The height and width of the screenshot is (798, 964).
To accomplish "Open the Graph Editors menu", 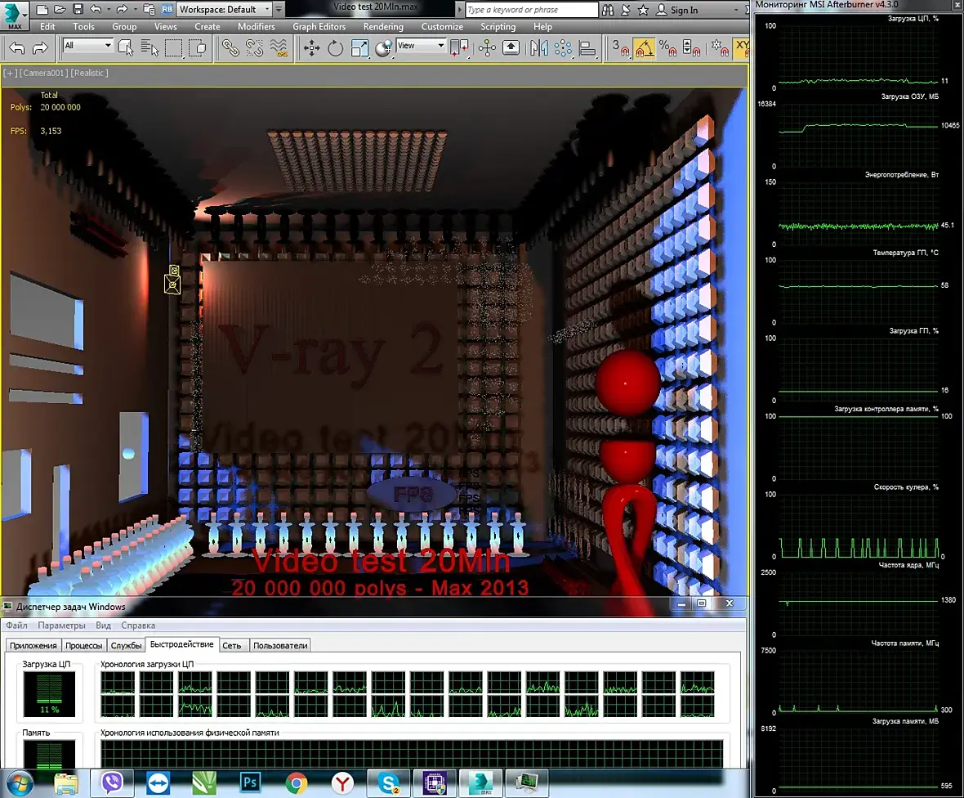I will click(319, 26).
